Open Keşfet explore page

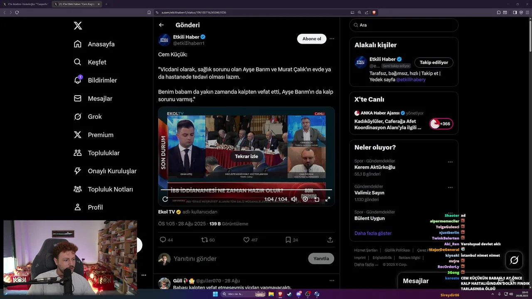click(x=90, y=62)
